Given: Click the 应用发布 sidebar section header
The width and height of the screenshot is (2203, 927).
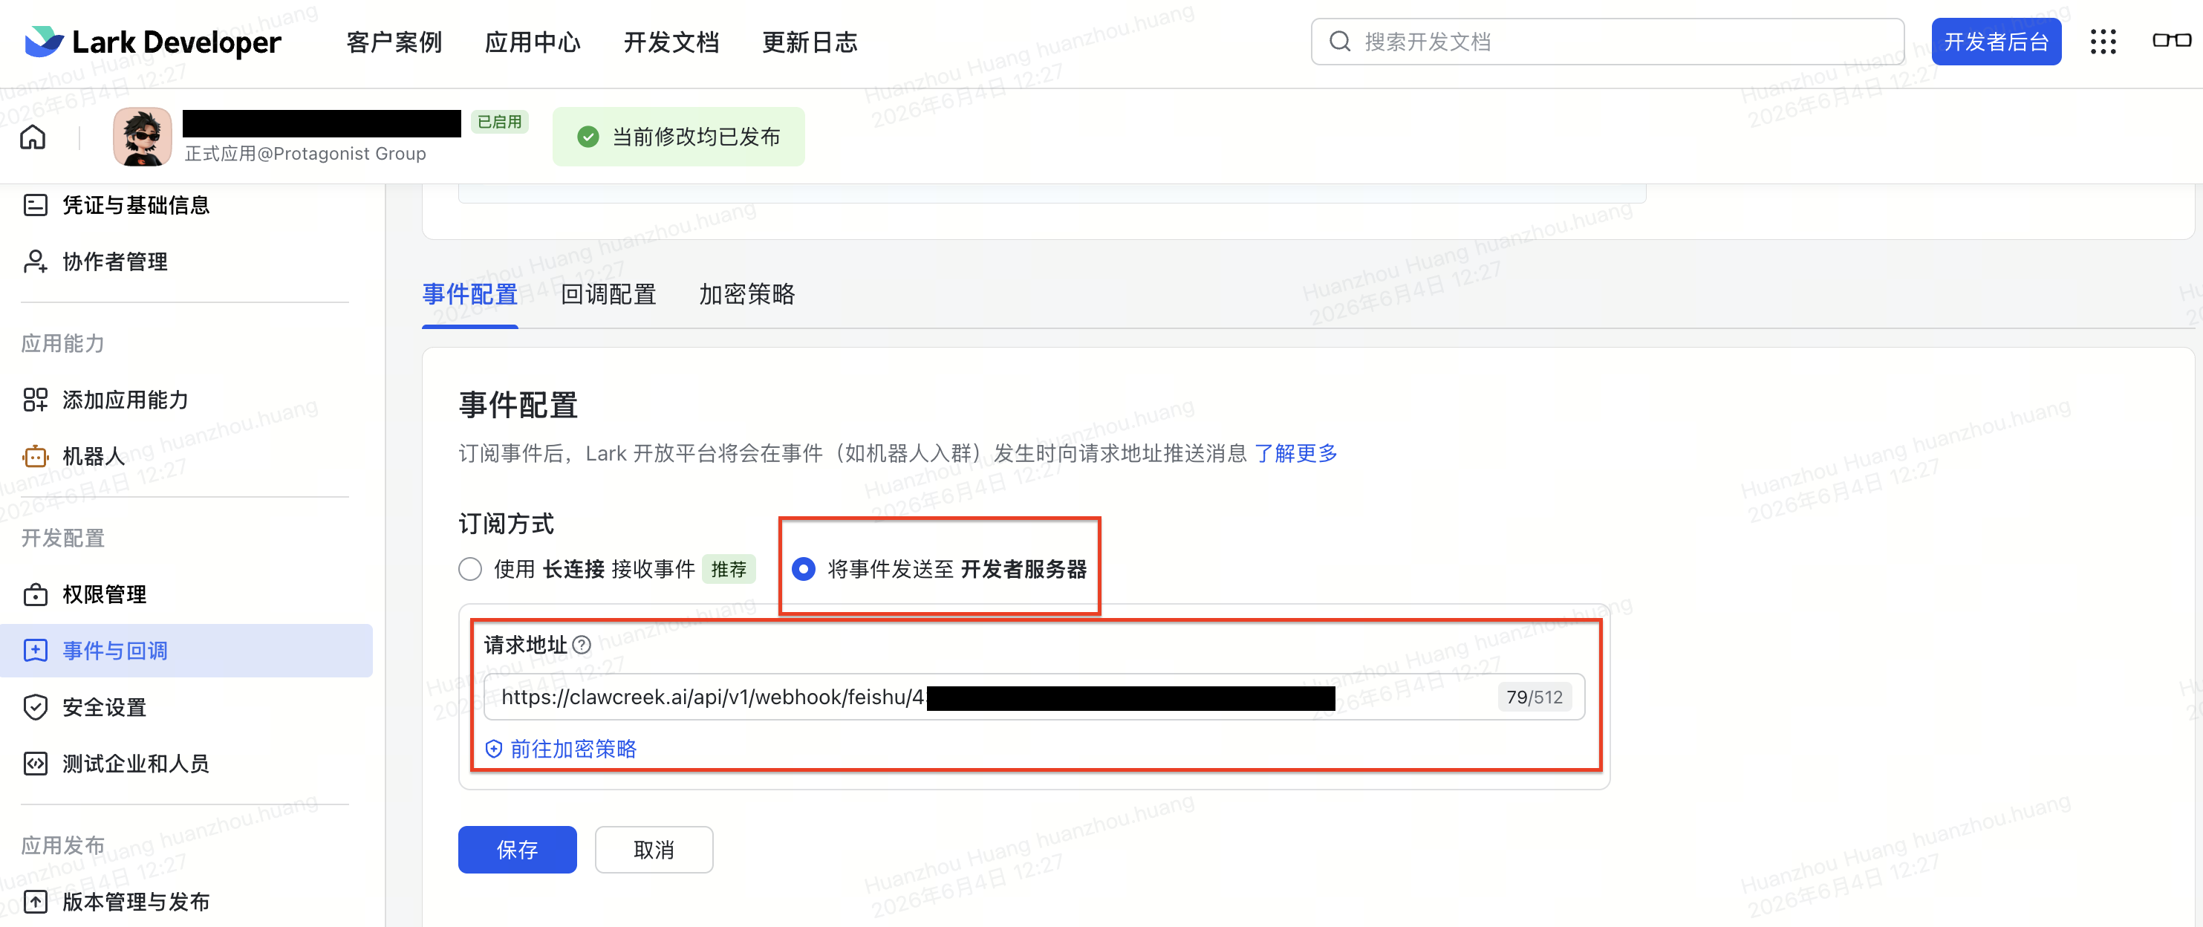Looking at the screenshot, I should [x=62, y=846].
